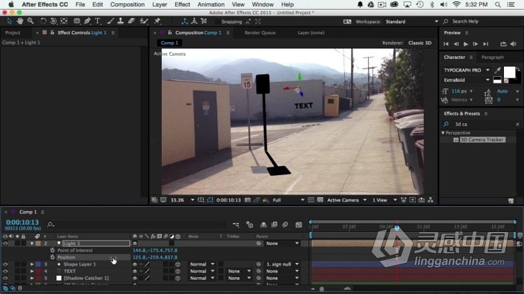Select the Horizontal Type tool
Screen dimensions: 524x294
point(98,21)
